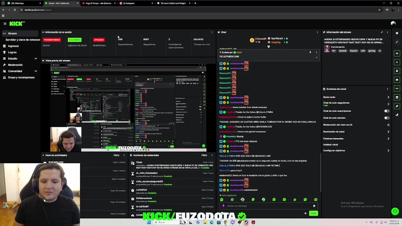The height and width of the screenshot is (226, 402).
Task: Click the Enviar un mensaje input field
Action: click(269, 206)
